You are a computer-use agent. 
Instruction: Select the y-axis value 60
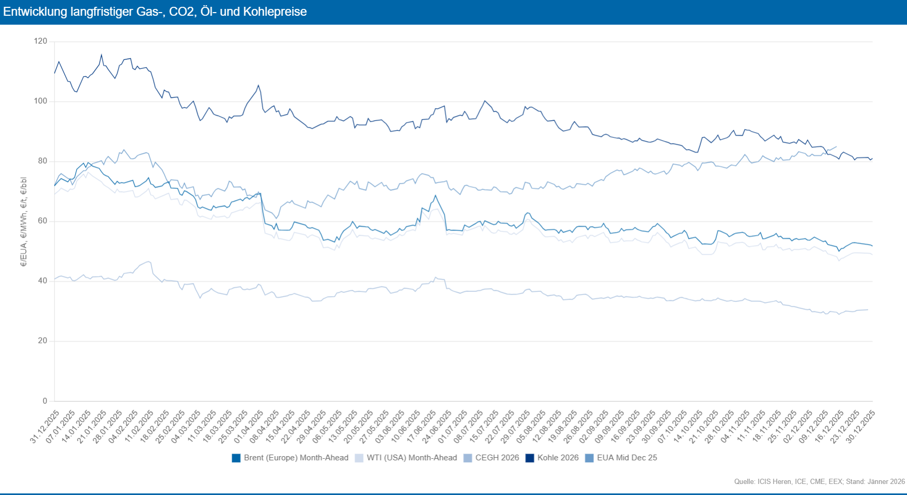[43, 221]
